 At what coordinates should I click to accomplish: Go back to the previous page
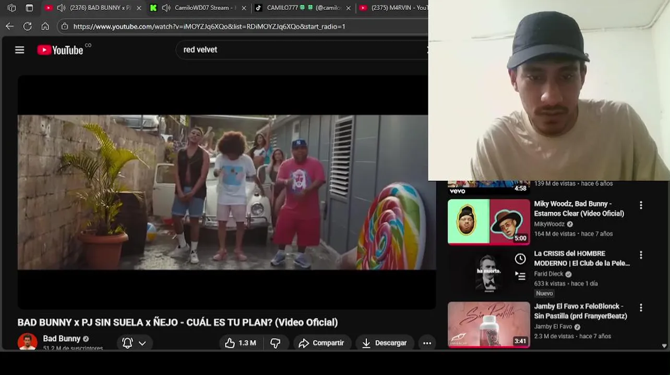click(x=10, y=26)
